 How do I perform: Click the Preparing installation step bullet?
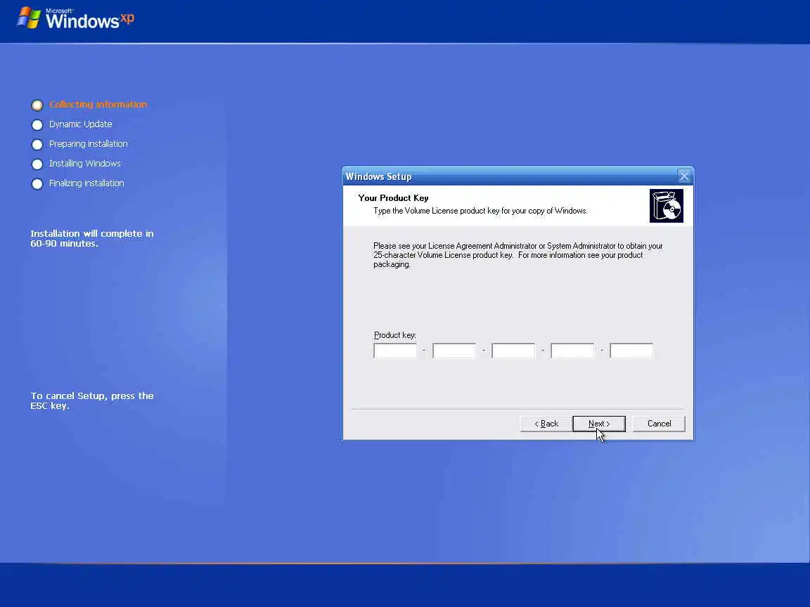pos(37,145)
